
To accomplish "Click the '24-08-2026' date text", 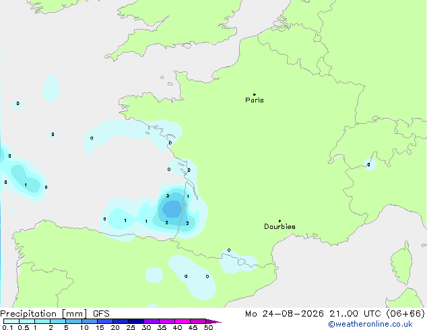I will (x=293, y=314).
